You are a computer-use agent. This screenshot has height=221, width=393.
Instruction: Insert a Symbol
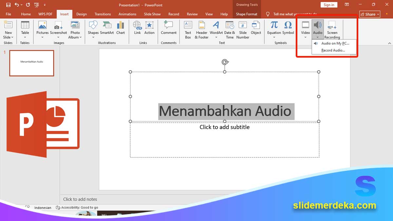coord(288,28)
